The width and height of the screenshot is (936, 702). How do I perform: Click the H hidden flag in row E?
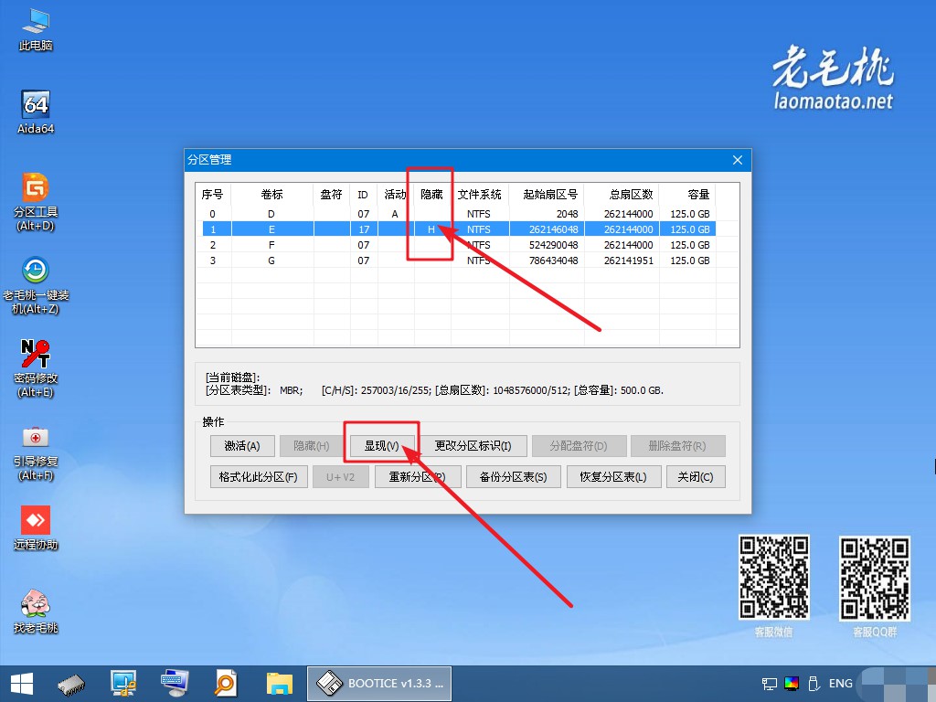coord(431,229)
